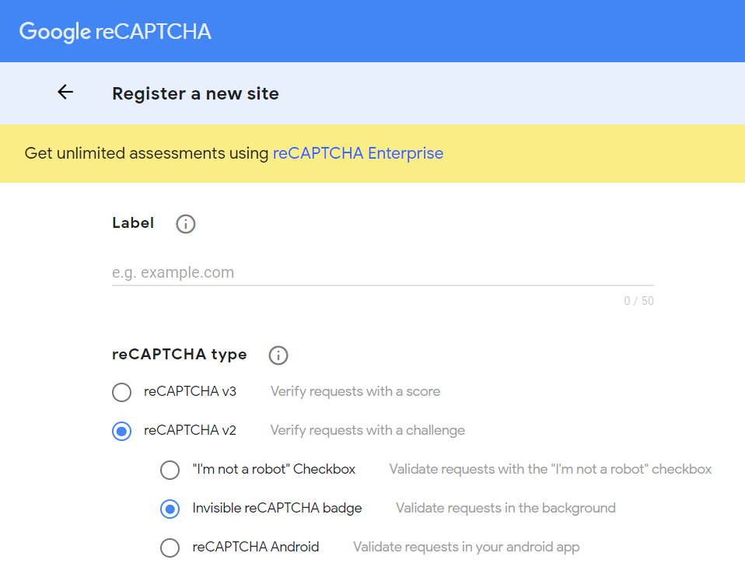Click the "Register a new site" page title
The height and width of the screenshot is (588, 745).
[195, 93]
